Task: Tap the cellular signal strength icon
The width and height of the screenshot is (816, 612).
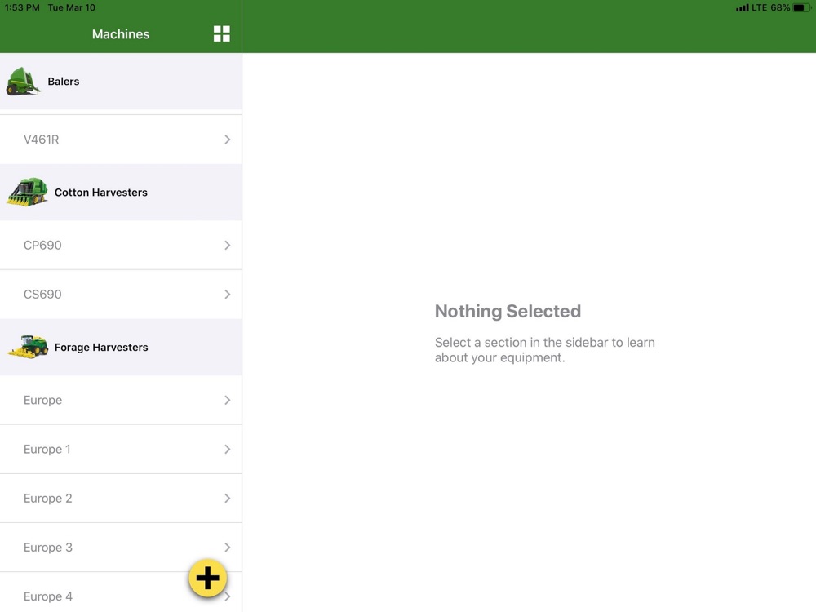Action: [742, 8]
